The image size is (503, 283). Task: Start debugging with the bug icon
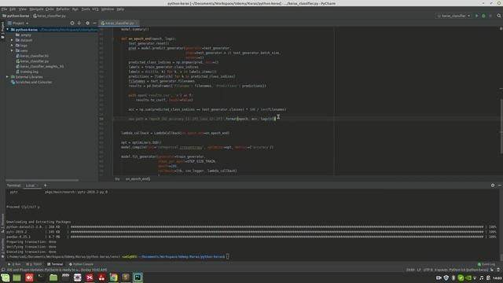483,16
